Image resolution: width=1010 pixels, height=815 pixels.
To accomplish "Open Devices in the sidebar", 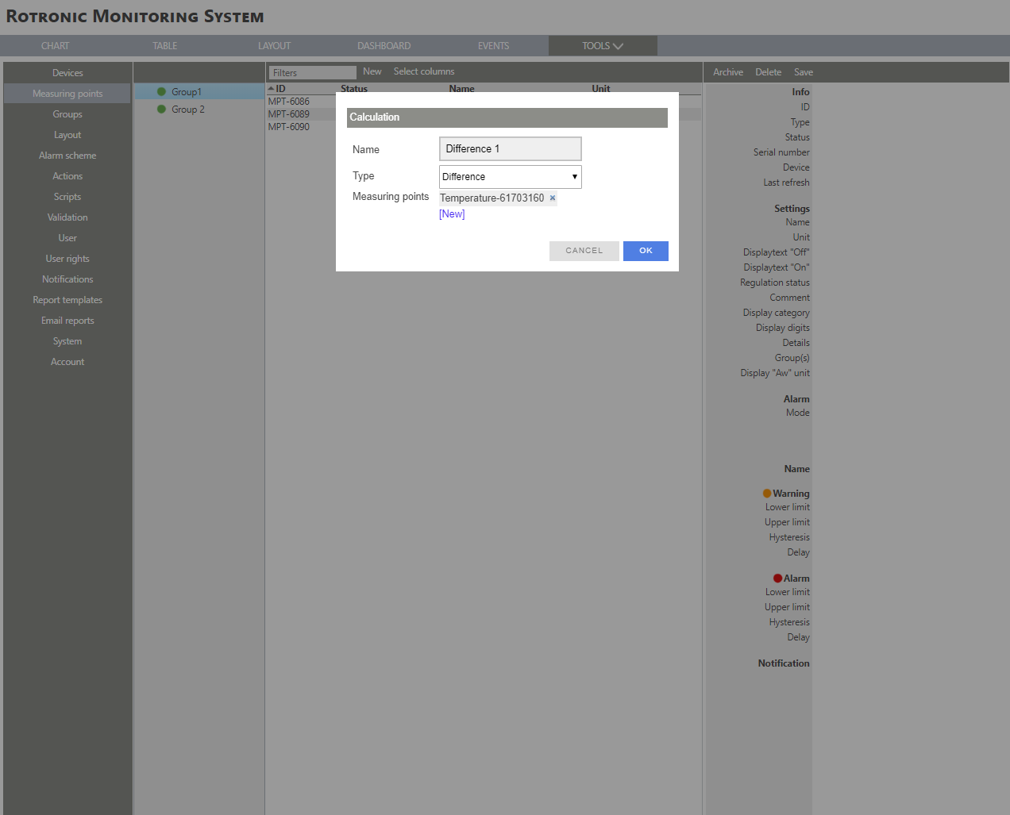I will [x=67, y=73].
